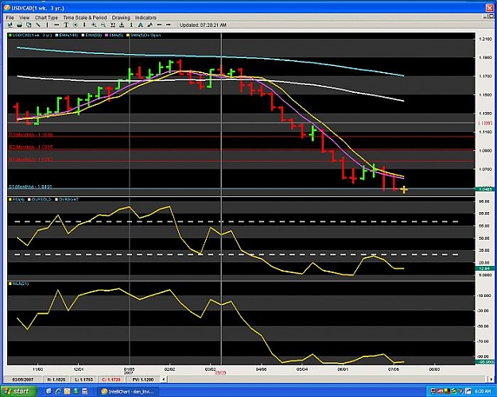Image resolution: width=497 pixels, height=397 pixels.
Task: Close the IntelliChart window
Action: [490, 7]
